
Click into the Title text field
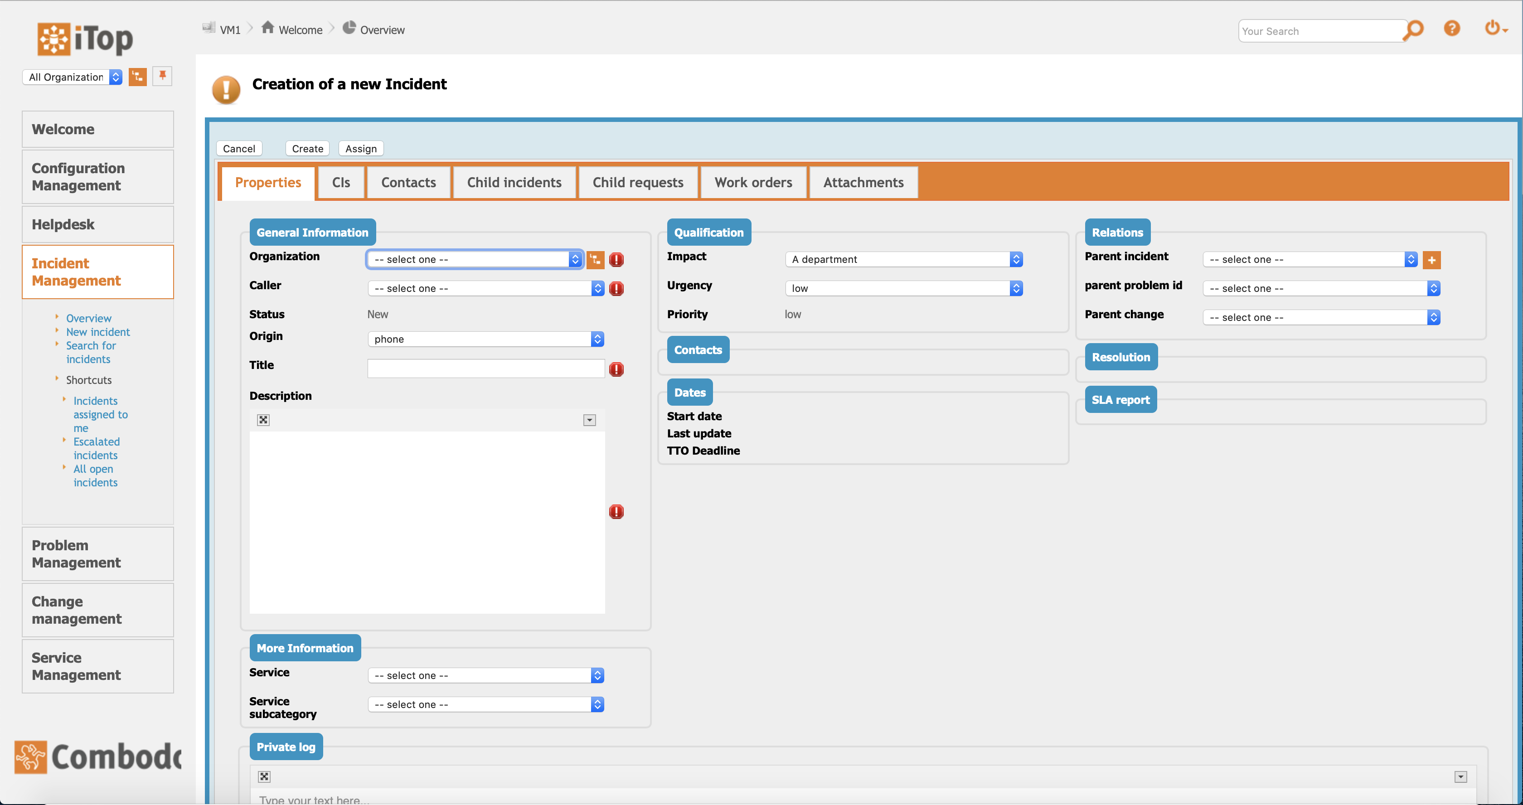coord(485,369)
